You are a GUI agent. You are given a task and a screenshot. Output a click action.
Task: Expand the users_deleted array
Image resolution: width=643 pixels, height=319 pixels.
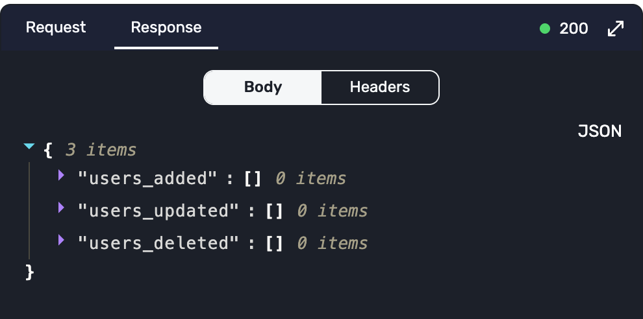(62, 240)
